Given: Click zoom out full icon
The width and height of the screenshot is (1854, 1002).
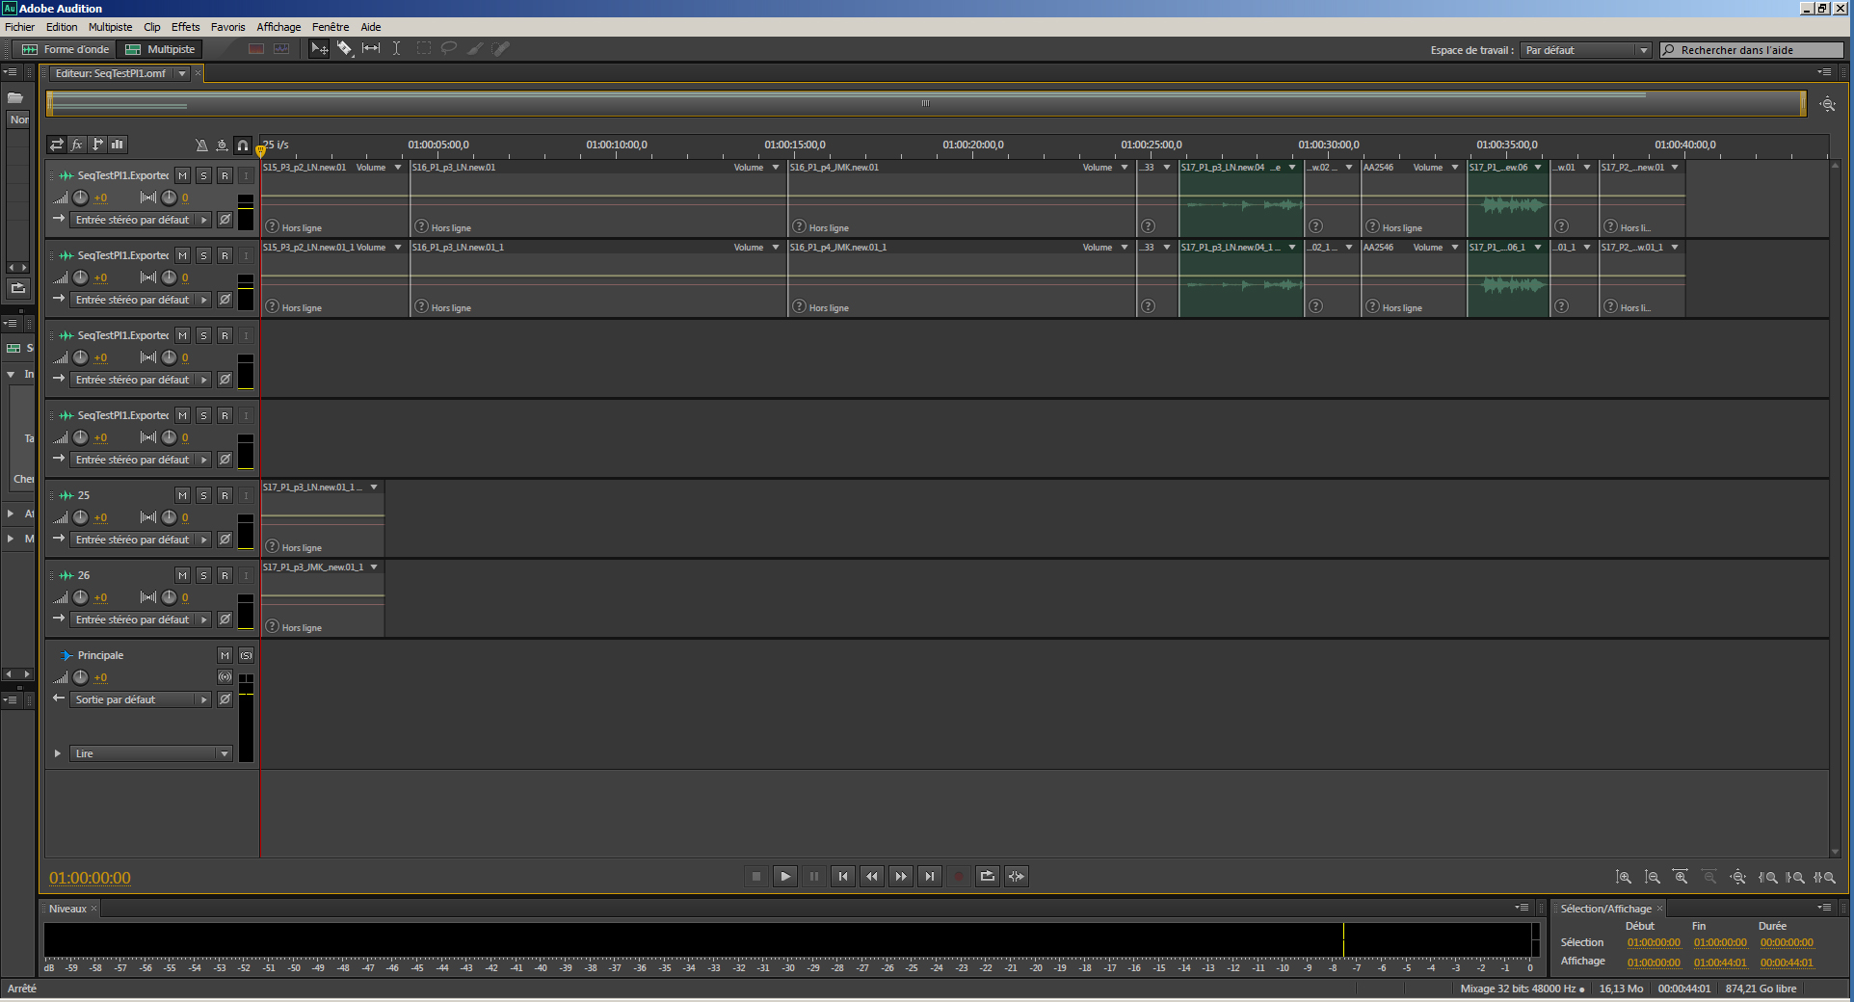Looking at the screenshot, I should click(1737, 877).
